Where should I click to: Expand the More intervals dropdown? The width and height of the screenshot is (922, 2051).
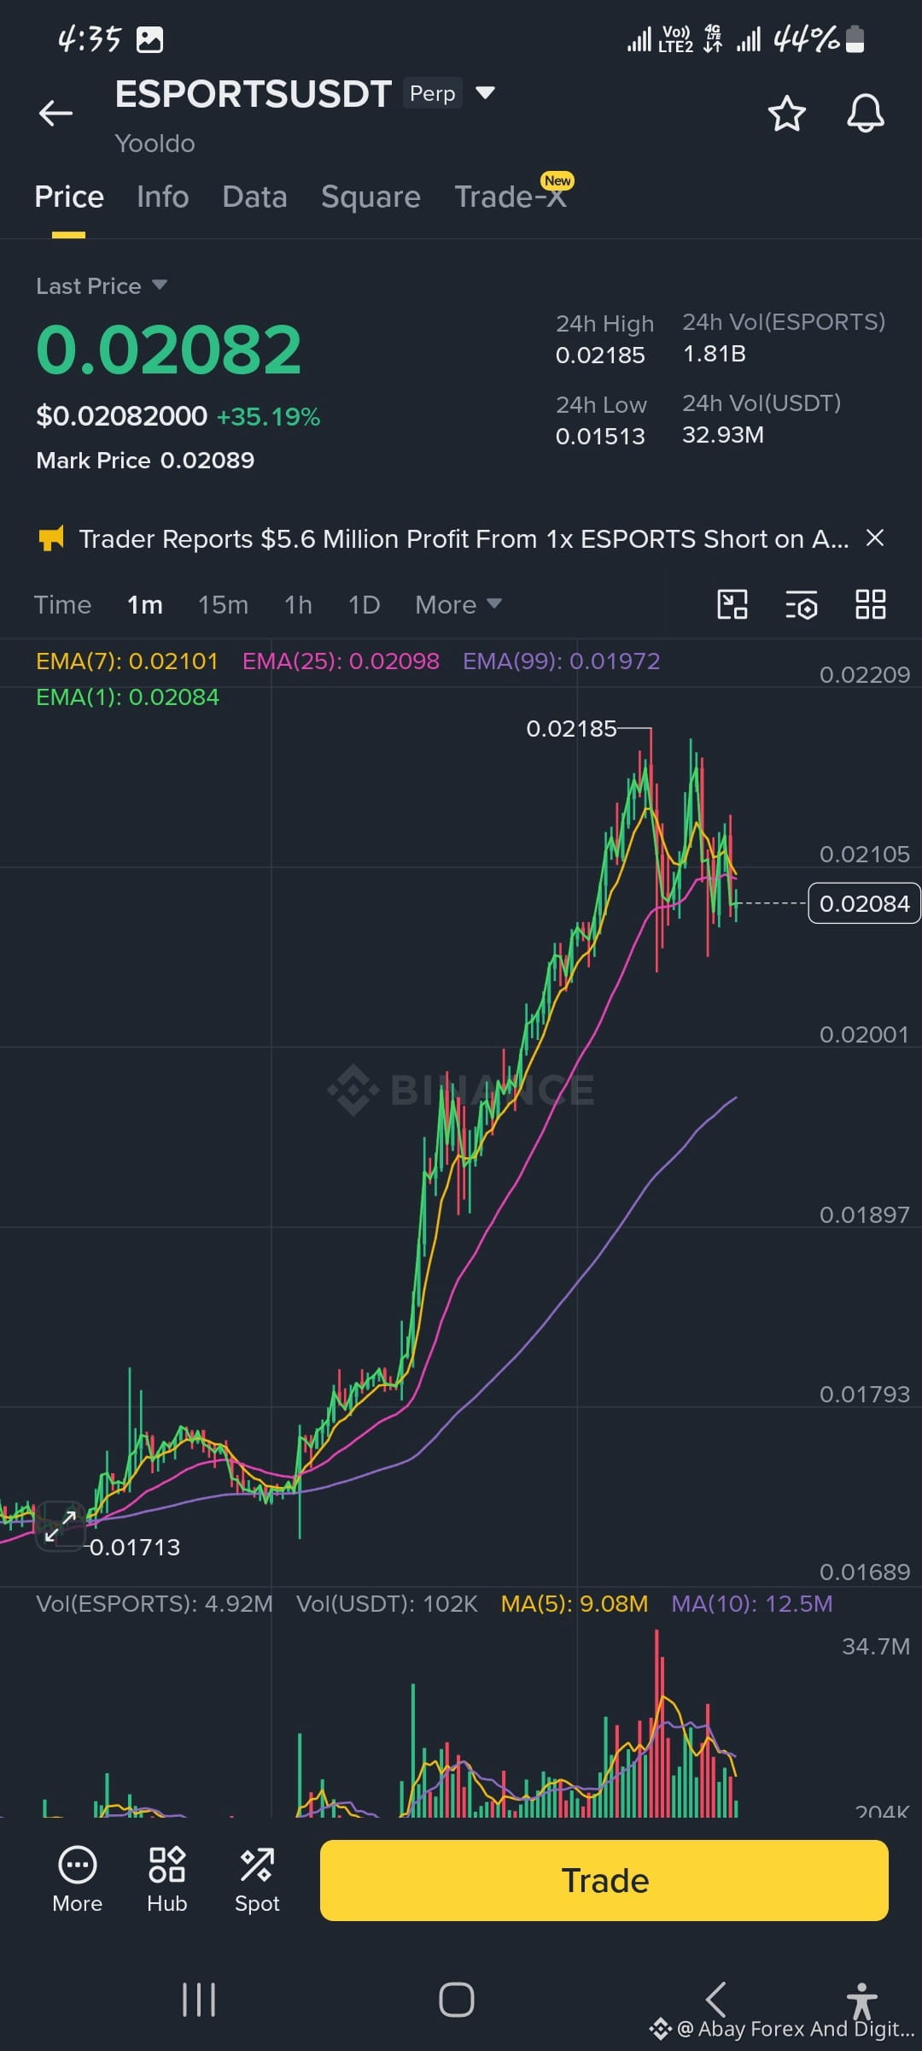pyautogui.click(x=458, y=604)
